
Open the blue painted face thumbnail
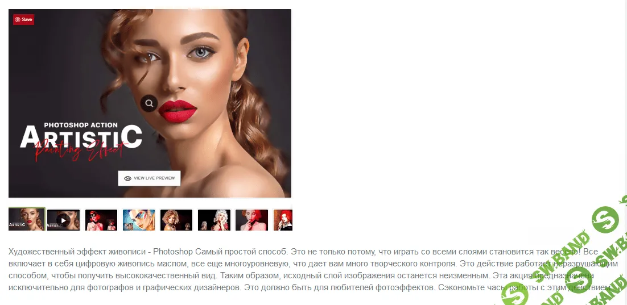tap(139, 220)
